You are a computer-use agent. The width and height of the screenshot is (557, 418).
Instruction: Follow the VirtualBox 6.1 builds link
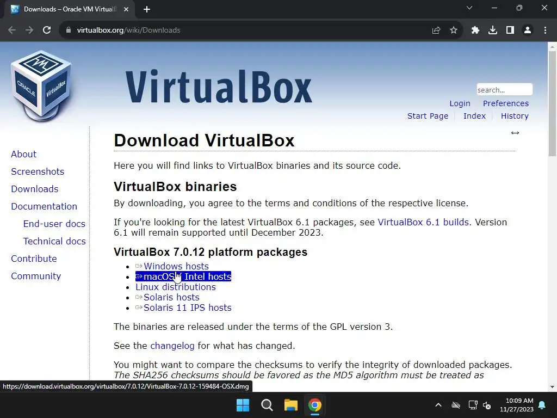click(423, 222)
